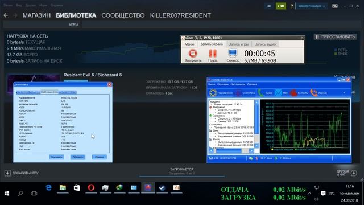364x205 pixels.
Task: Open Steam help question mark icon
Action: tap(292, 6)
